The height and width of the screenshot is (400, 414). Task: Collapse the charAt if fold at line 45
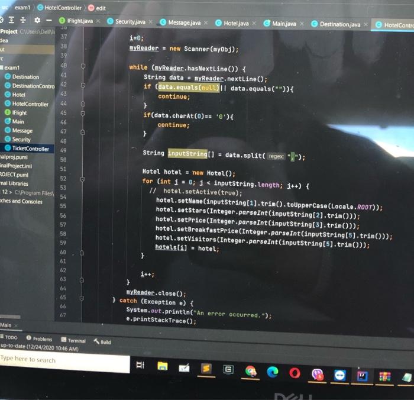click(83, 114)
